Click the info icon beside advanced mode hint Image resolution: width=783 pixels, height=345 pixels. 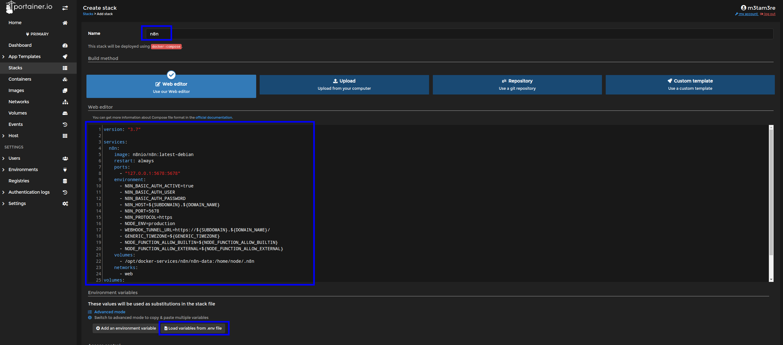click(x=90, y=317)
